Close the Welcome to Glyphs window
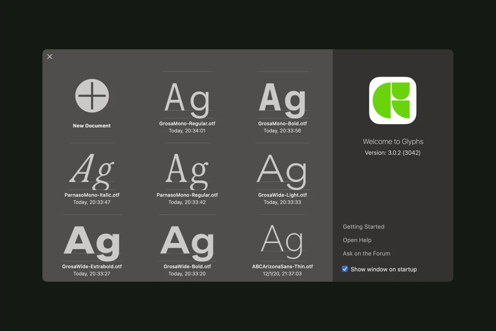The width and height of the screenshot is (496, 331). pos(50,56)
